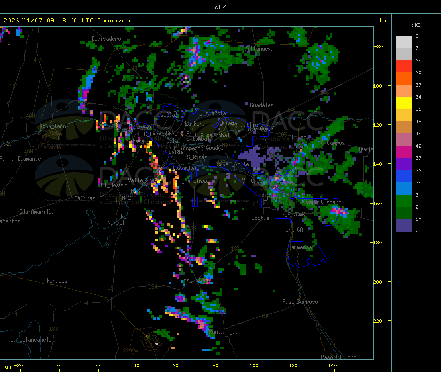441x372 pixels.
Task: Click the 0 km bottom axis tick
Action: 58,366
